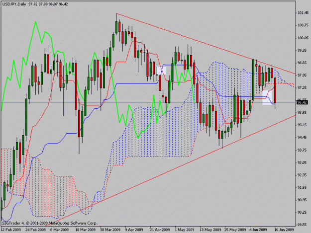Click the 89.55 price axis label
This screenshot has height=233, width=311.
(x=303, y=225)
